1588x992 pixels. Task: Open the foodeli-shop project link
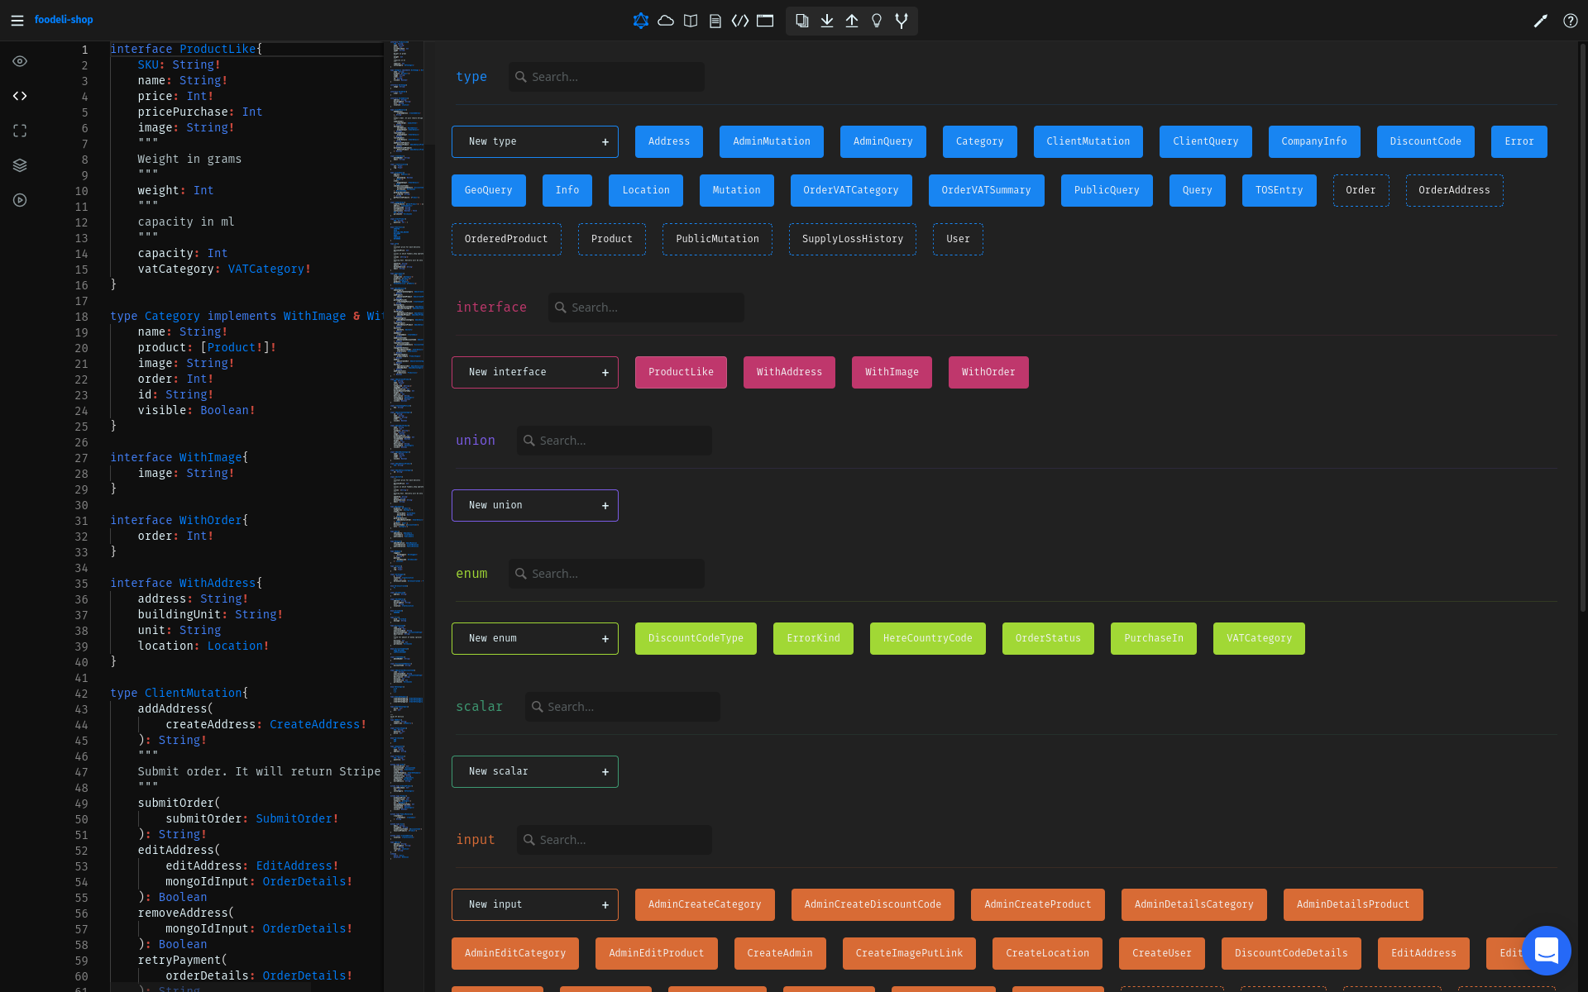pos(64,20)
